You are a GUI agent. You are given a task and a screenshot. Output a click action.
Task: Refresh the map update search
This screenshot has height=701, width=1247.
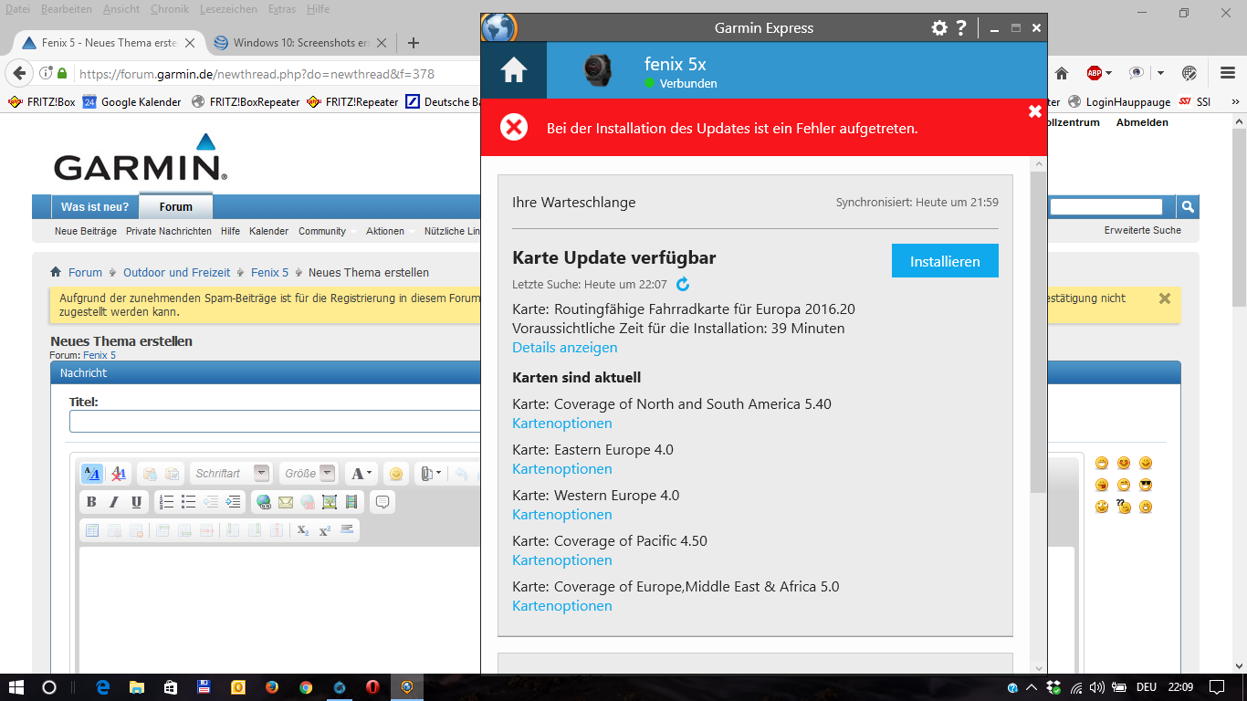point(683,285)
